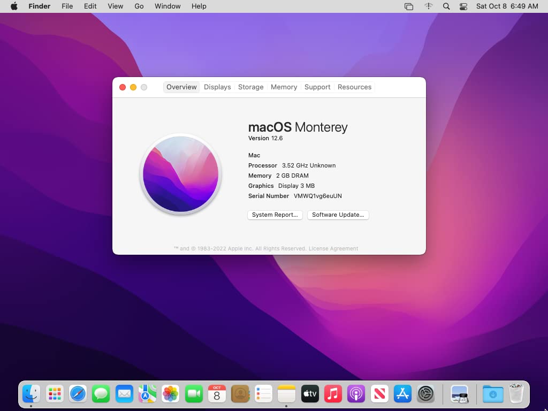Click the System Report button
The width and height of the screenshot is (548, 411).
tap(275, 215)
